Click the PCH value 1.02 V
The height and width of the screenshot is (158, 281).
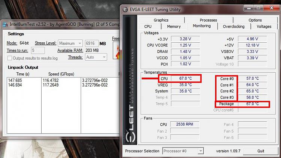(185, 64)
